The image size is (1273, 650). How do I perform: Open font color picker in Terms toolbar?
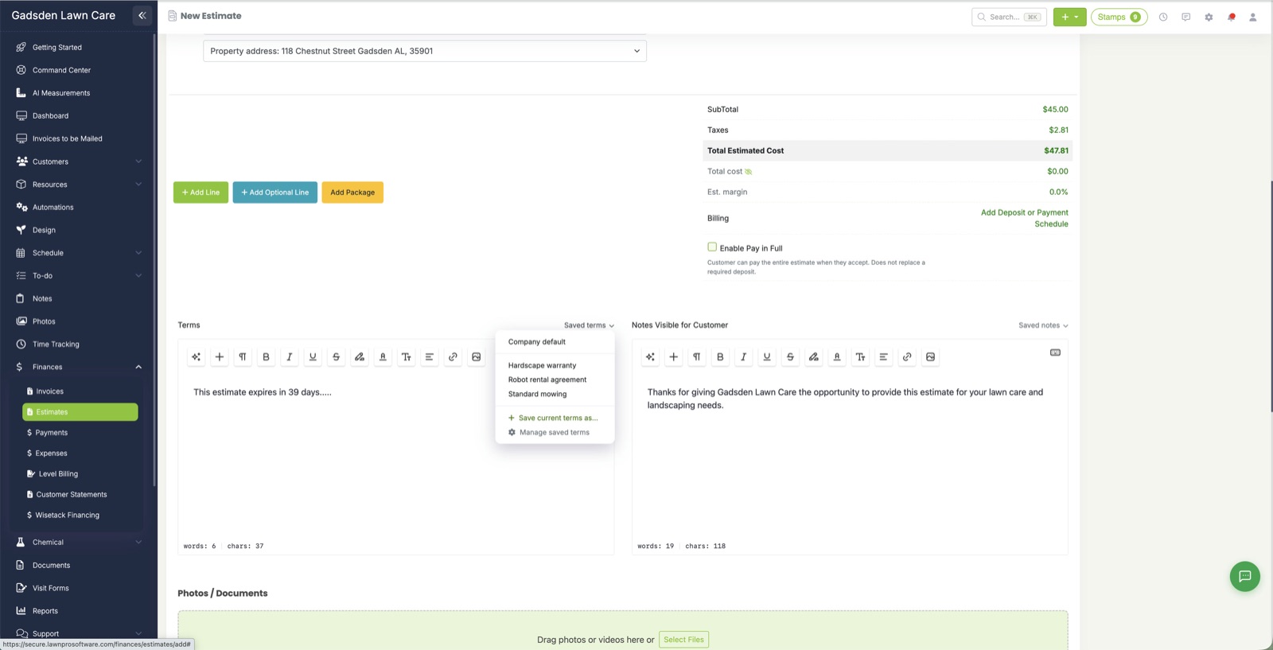(x=383, y=357)
